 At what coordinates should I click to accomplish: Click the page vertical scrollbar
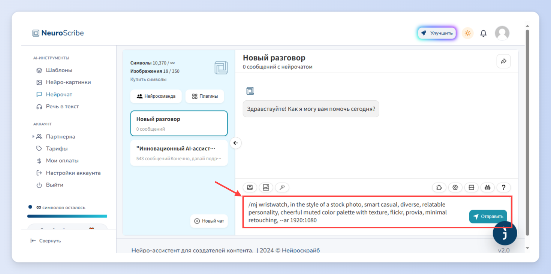pos(527,133)
